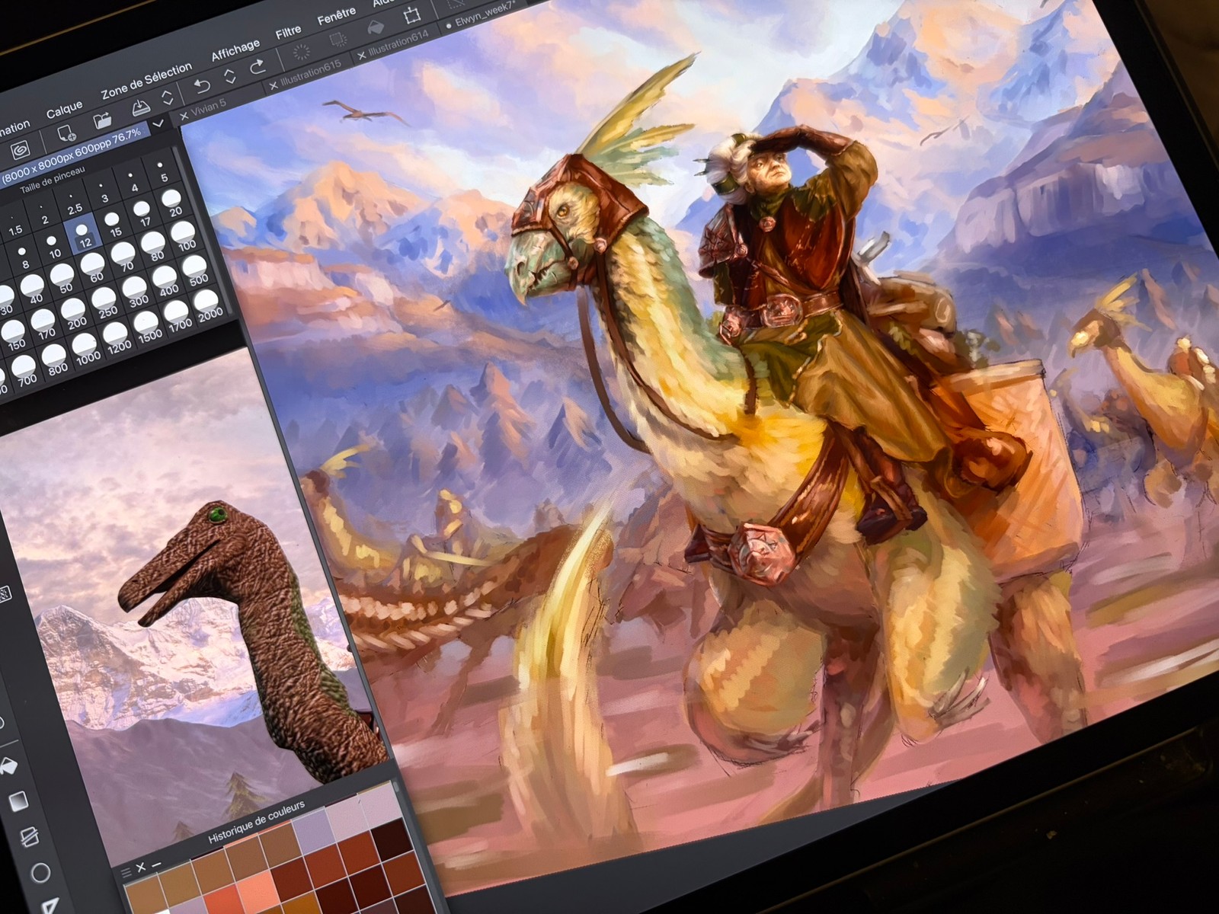Set brush size to 8
Image resolution: width=1219 pixels, height=914 pixels.
(23, 257)
